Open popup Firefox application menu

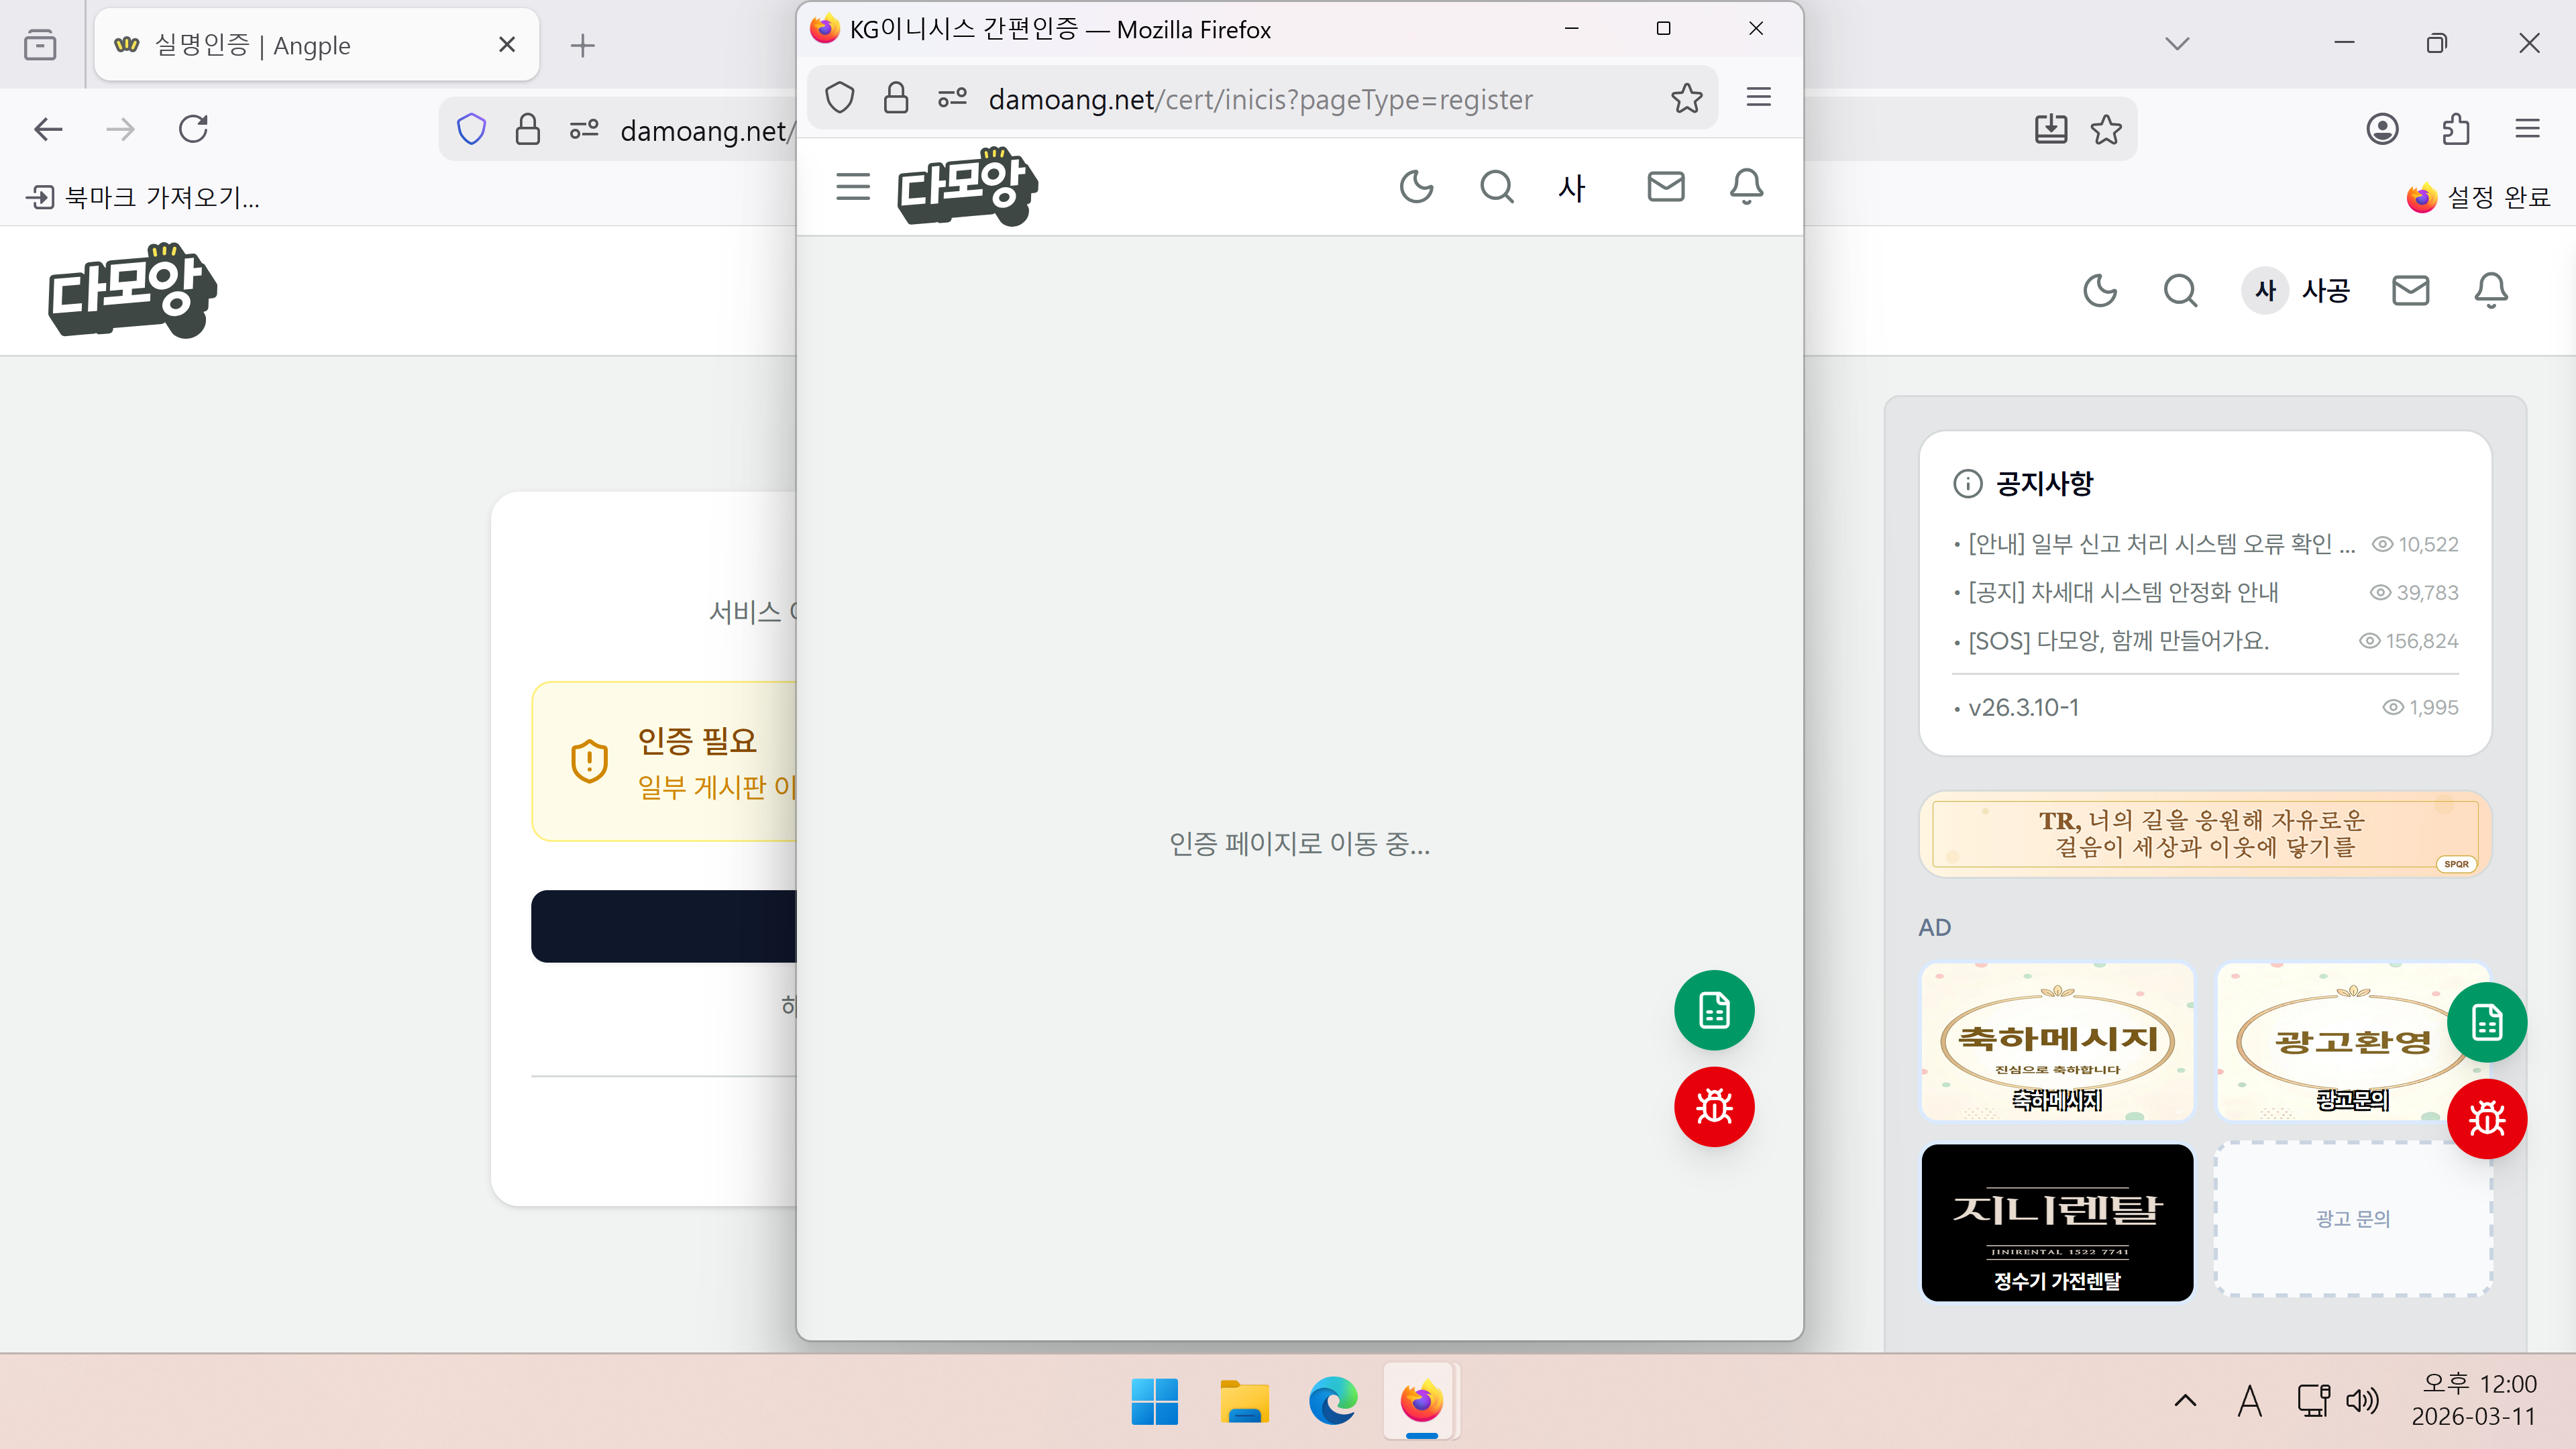[1759, 97]
